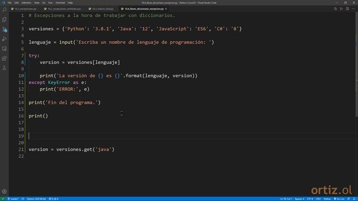Click the remote indicator in status bar

click(3, 199)
